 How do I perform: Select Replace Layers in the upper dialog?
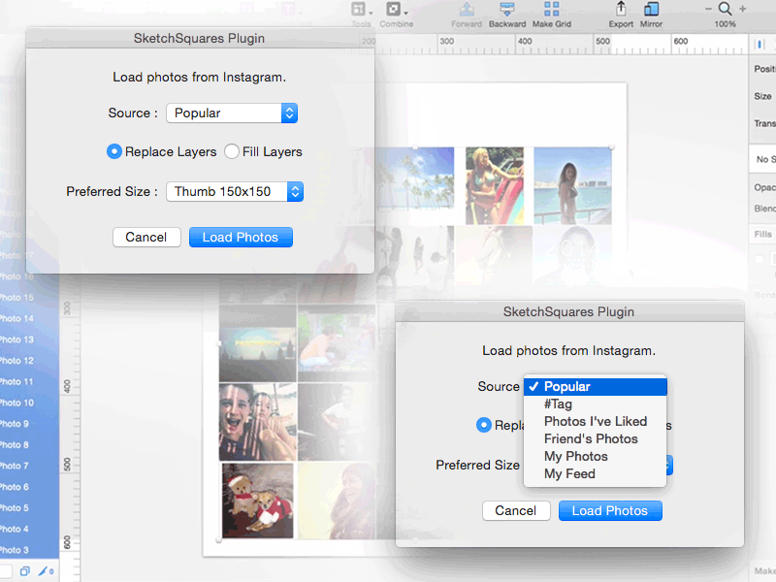tap(113, 151)
